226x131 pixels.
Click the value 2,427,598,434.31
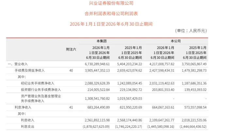(x=162, y=71)
